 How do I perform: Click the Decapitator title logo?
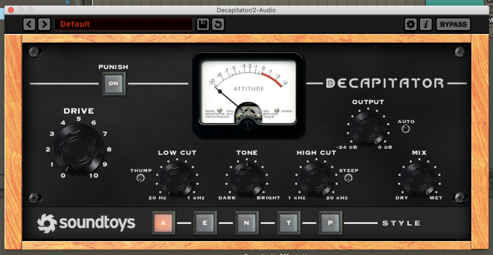[x=385, y=83]
